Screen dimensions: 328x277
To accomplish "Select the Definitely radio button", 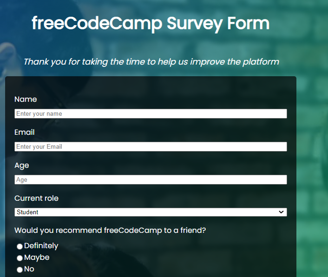I will point(20,246).
